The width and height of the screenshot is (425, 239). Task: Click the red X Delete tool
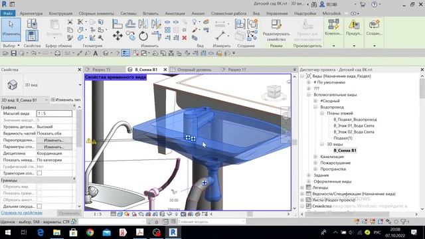185,38
